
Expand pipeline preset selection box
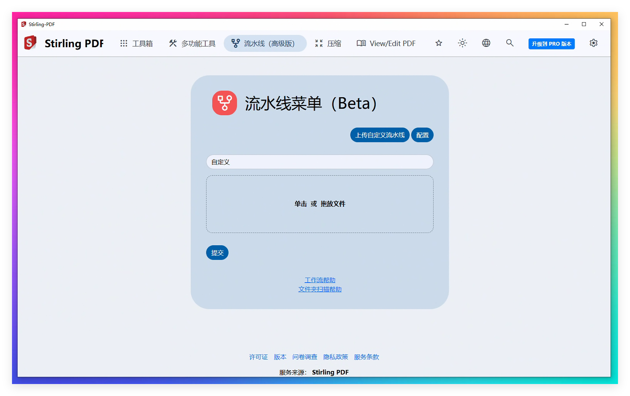pyautogui.click(x=319, y=162)
